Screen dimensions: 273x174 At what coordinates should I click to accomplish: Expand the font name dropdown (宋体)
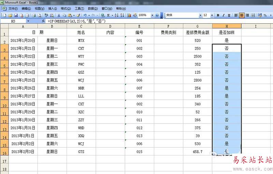pyautogui.click(x=200, y=15)
